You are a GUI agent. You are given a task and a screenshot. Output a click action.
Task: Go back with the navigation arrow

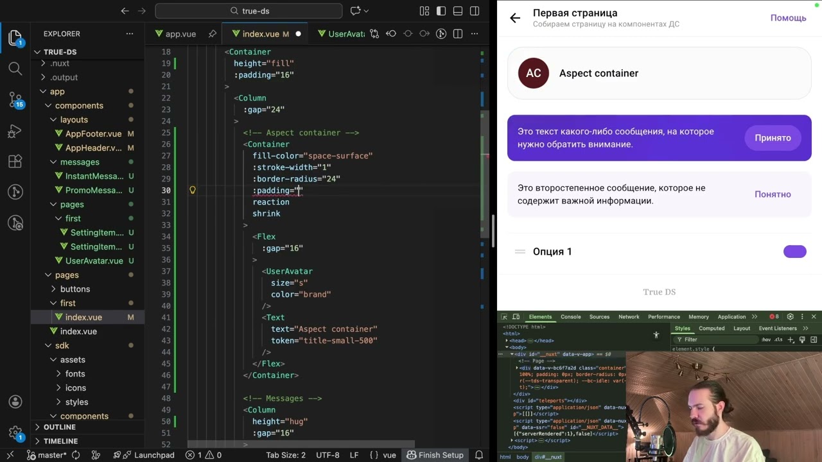(125, 11)
